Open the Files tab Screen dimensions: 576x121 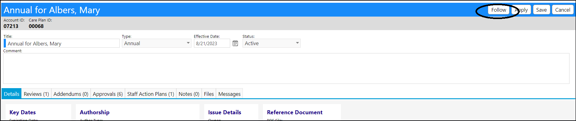(x=209, y=94)
